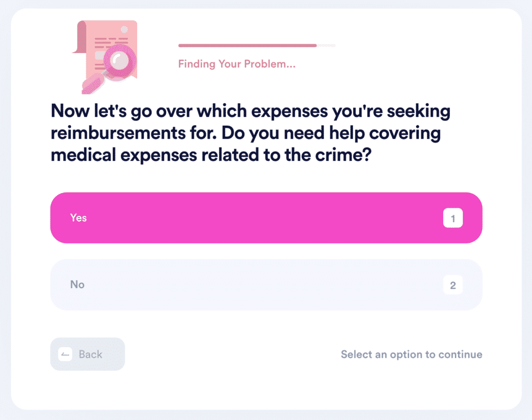Click the Finding Your Problem label
532x420 pixels.
coord(237,64)
